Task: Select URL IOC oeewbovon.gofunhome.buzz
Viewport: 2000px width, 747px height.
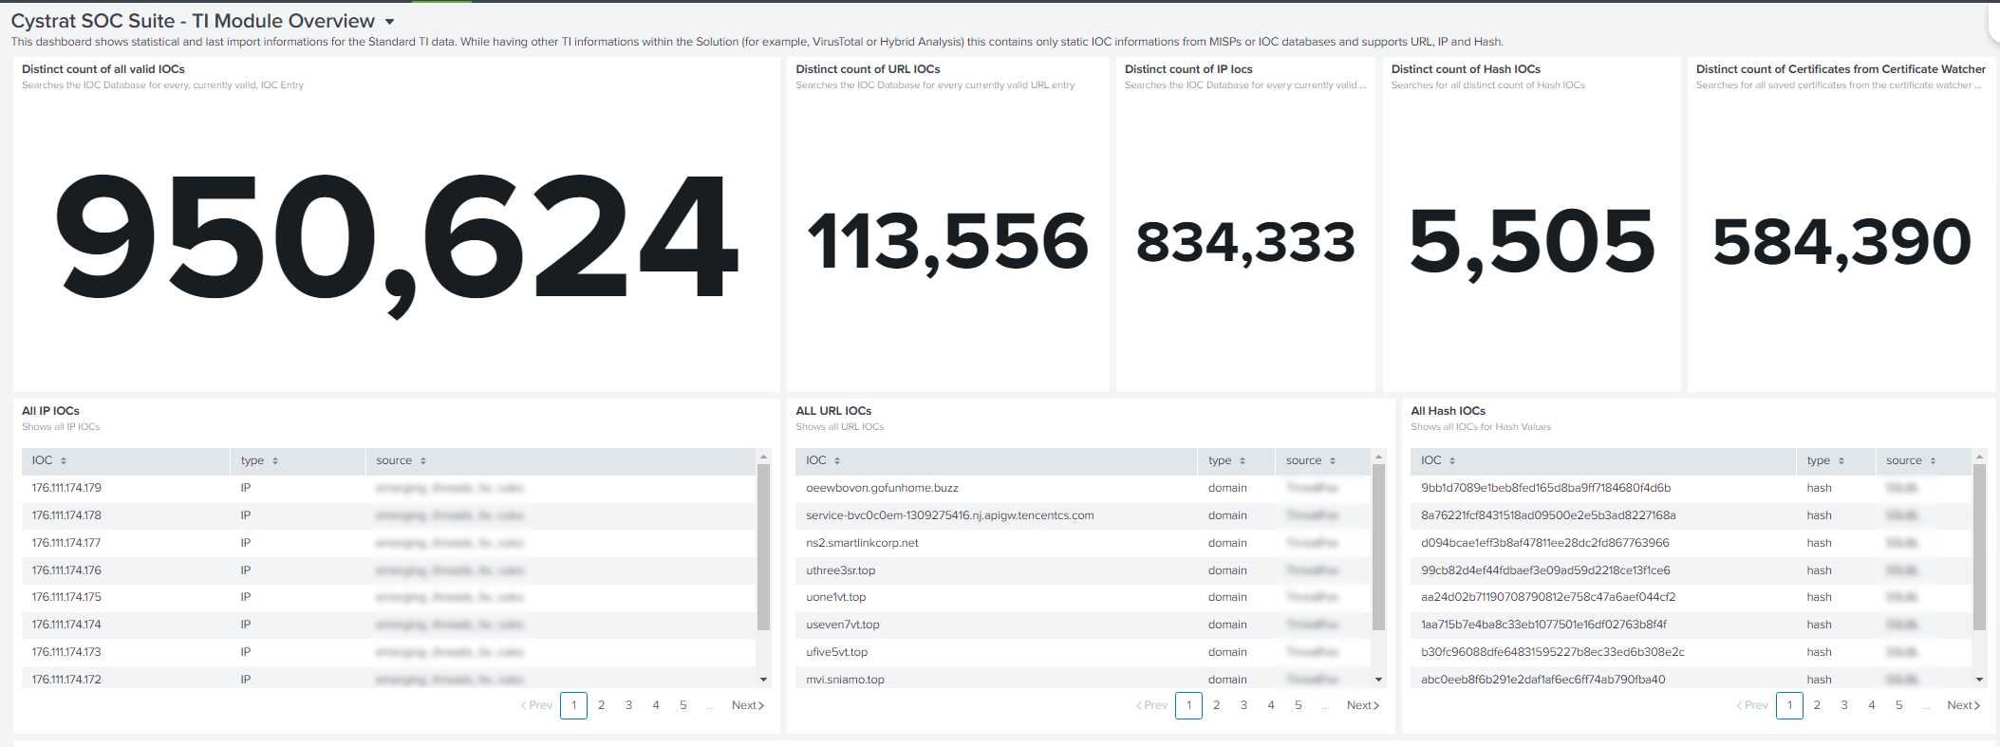Action: click(x=882, y=488)
